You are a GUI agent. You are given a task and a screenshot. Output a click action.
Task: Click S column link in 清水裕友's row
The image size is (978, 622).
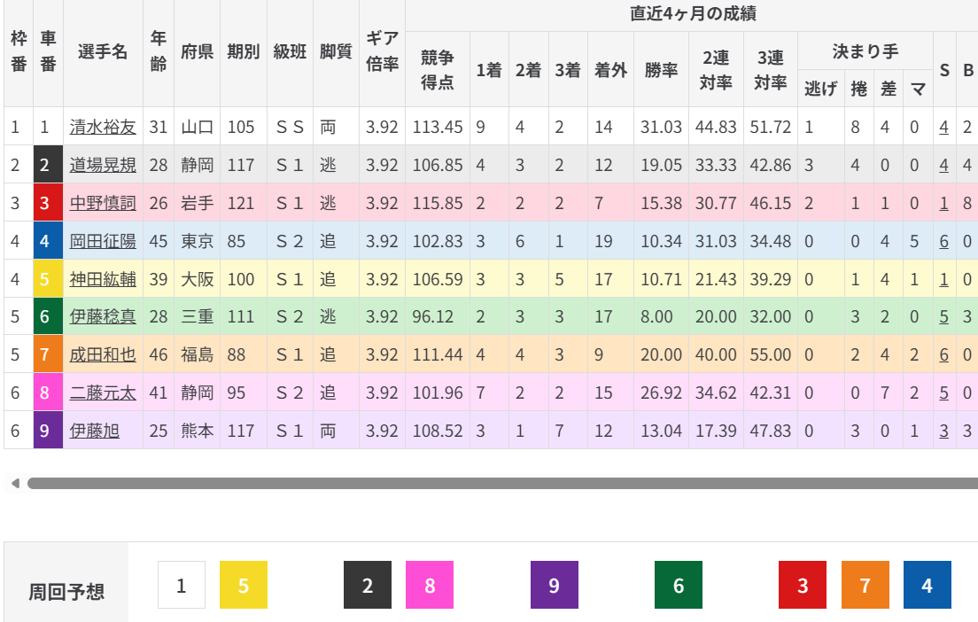click(944, 127)
